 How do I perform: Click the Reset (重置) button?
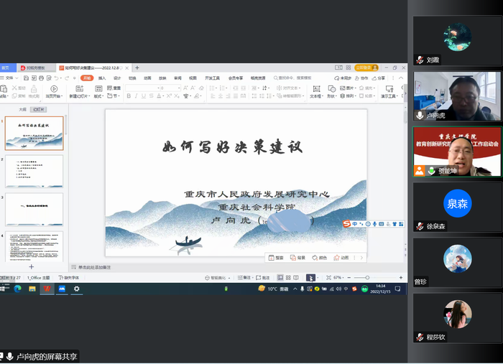(x=114, y=88)
